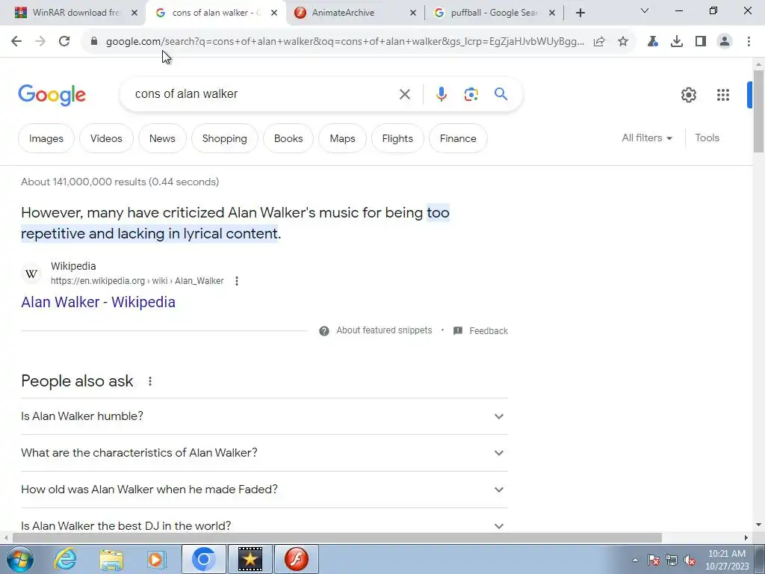Screen dimensions: 765x574
Task: Open Wikipedia result's three-dot options
Action: pyautogui.click(x=237, y=281)
